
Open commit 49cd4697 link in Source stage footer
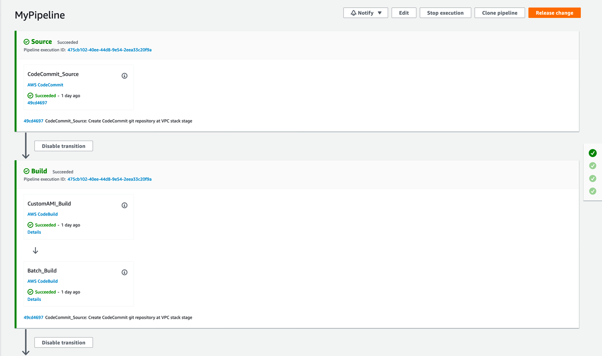33,121
